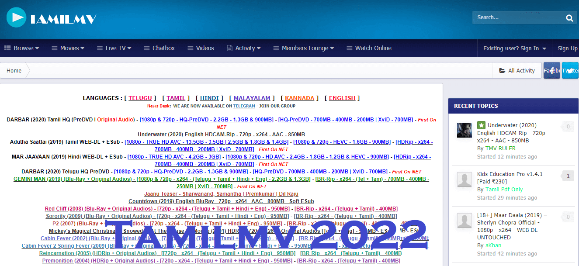This screenshot has width=579, height=266.
Task: Focus the Search input field
Action: tap(518, 17)
